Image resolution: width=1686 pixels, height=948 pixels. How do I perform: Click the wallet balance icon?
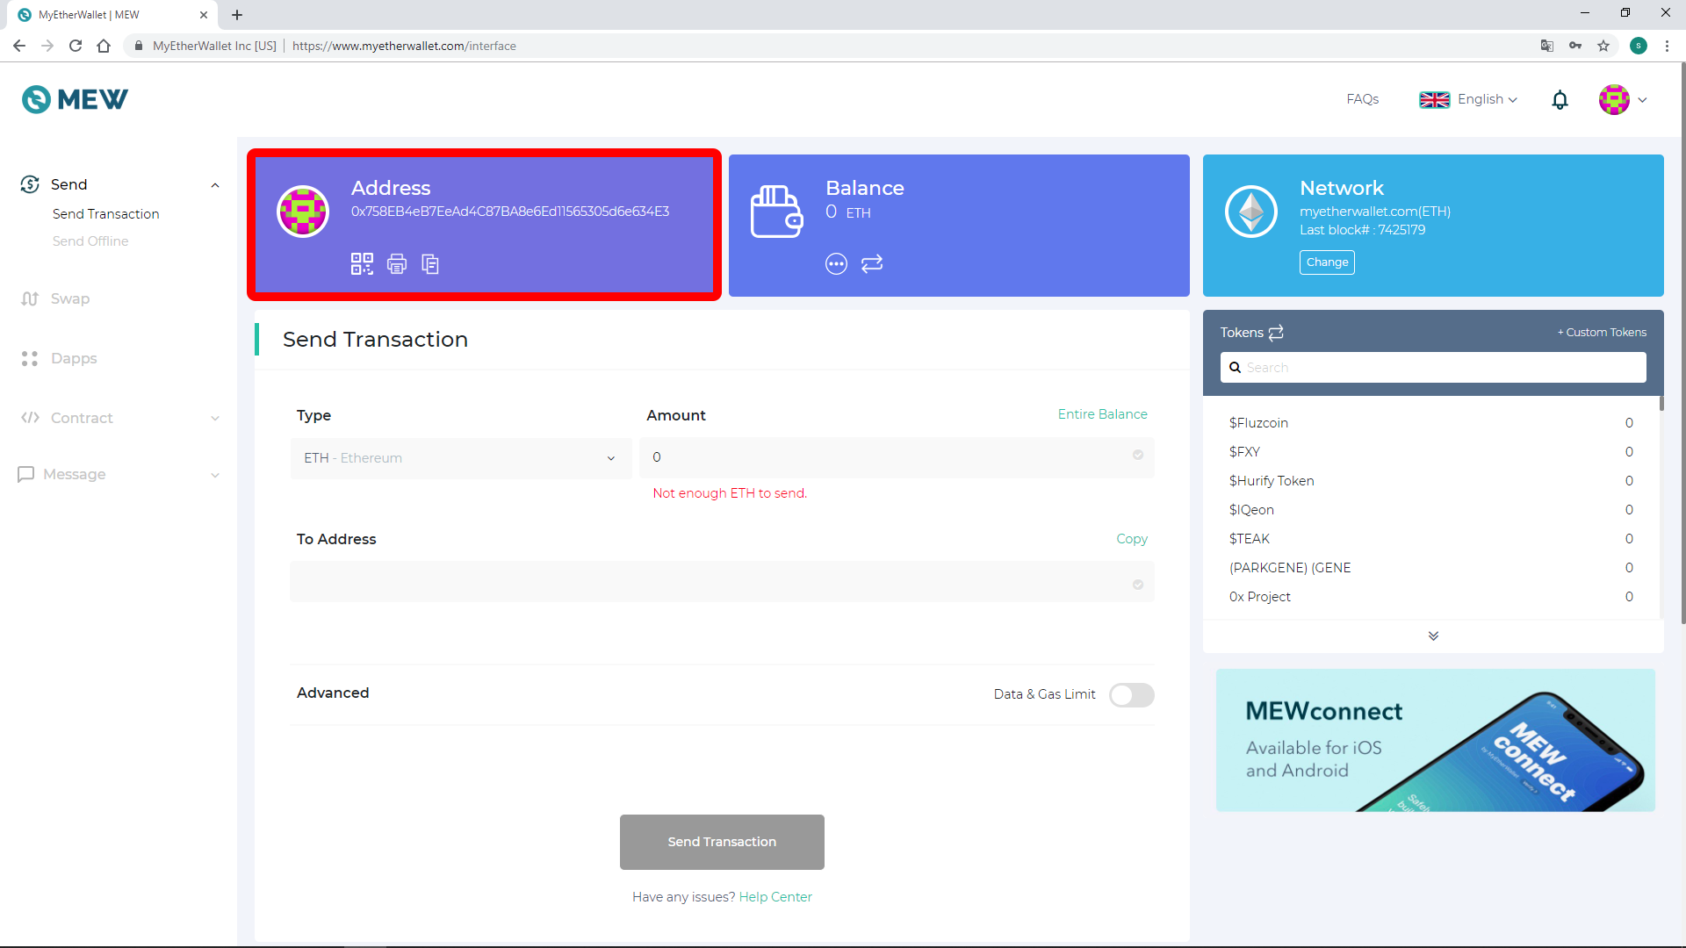coord(776,212)
